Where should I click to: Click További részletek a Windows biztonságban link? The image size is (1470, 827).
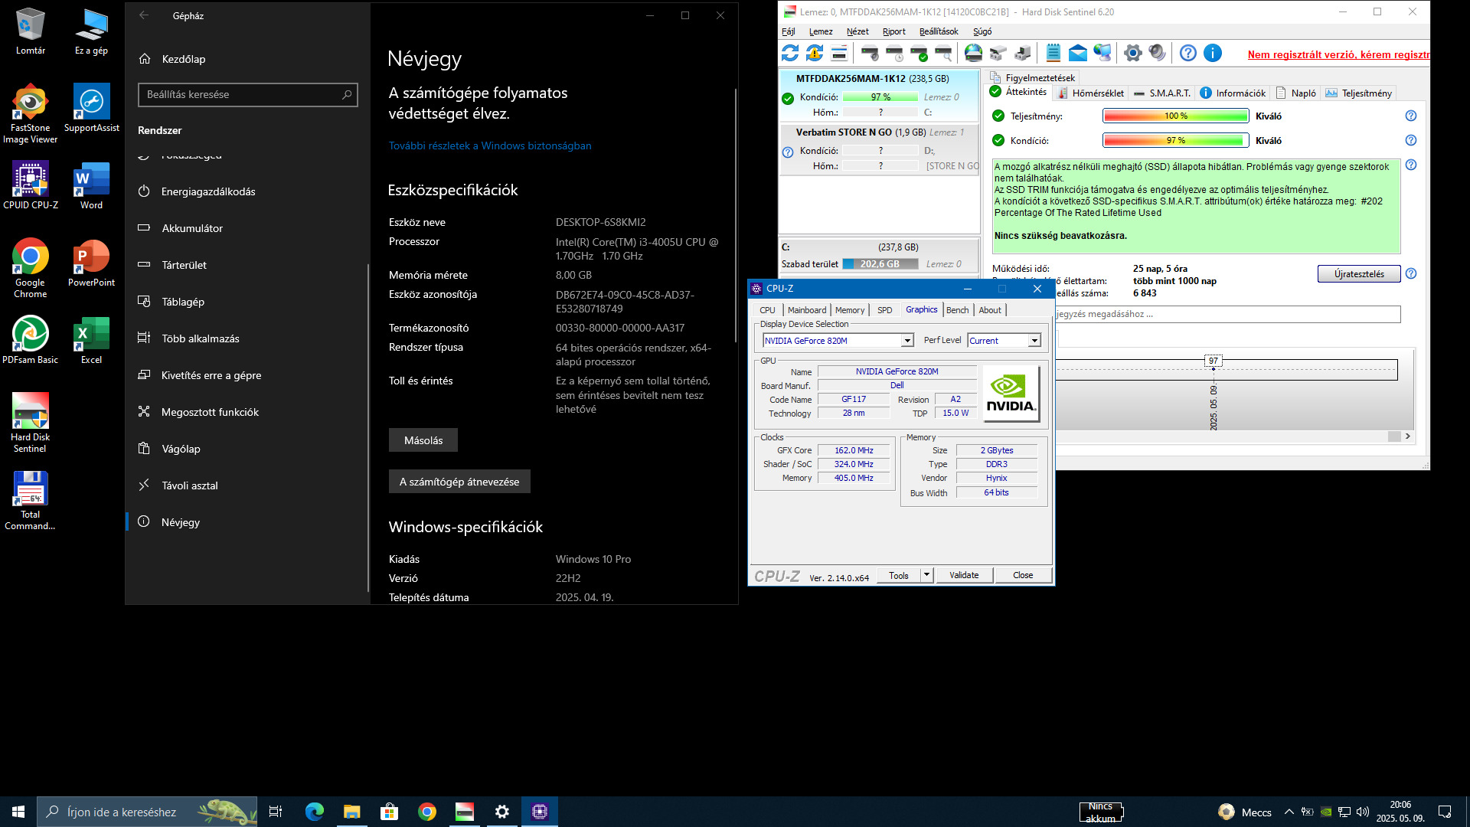point(489,145)
